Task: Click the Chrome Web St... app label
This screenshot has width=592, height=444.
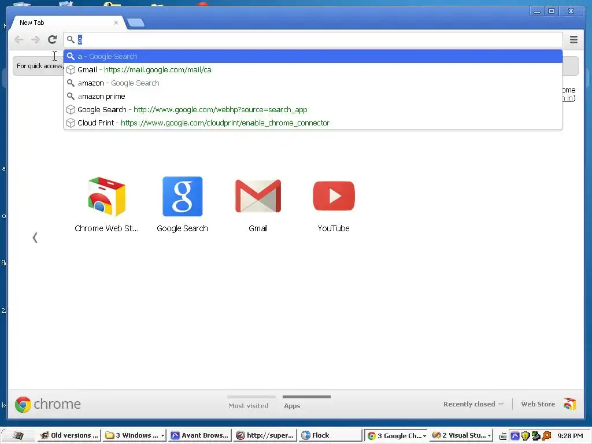Action: coord(107,228)
